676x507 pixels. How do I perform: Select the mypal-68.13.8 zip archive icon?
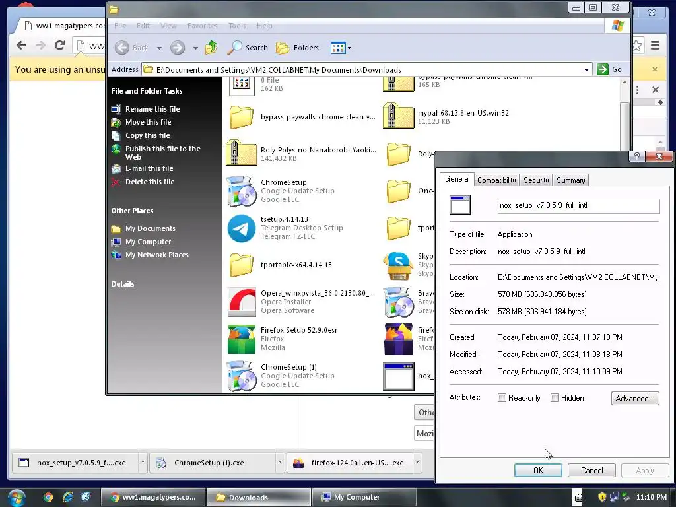398,116
